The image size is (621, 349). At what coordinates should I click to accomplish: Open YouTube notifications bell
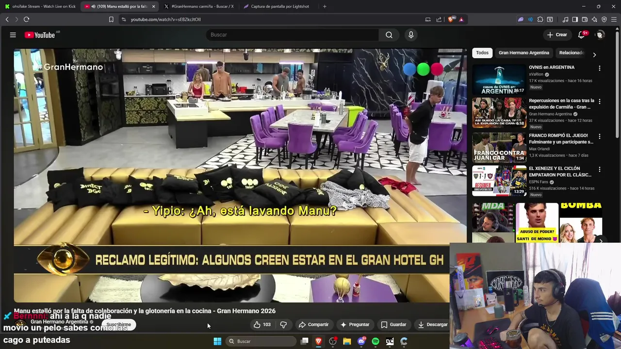coord(581,35)
